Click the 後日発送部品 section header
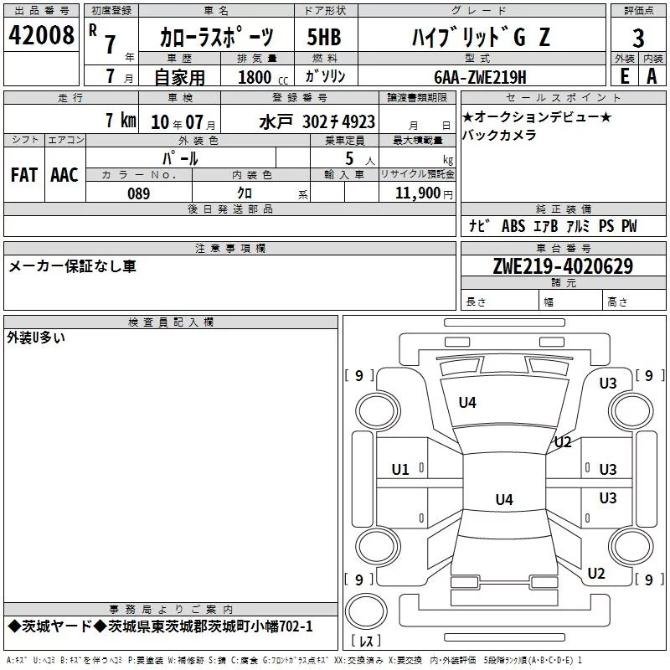 point(229,209)
